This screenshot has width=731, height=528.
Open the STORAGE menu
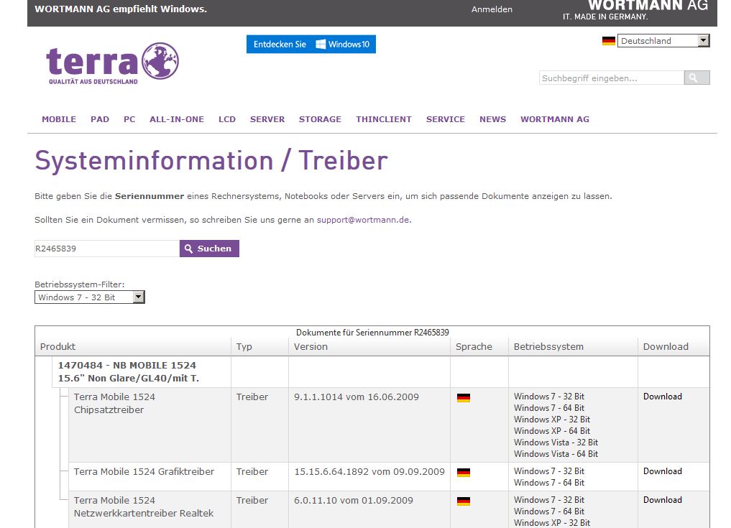321,119
